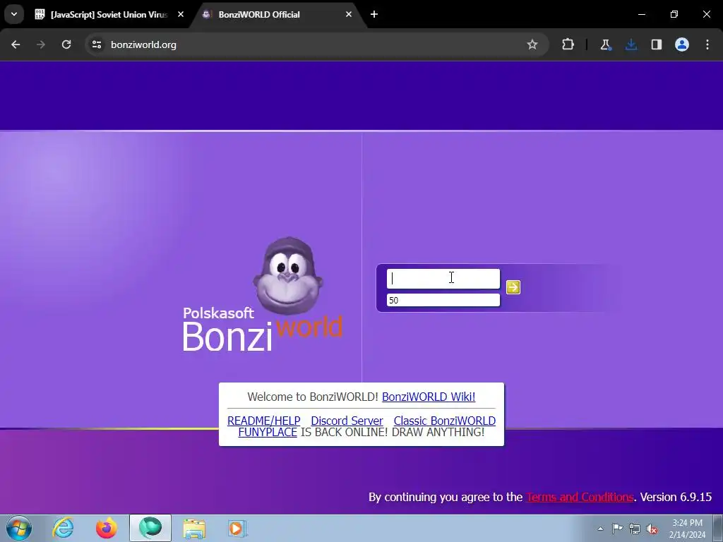Show the browser downloads
Viewport: 723px width, 542px height.
(631, 44)
